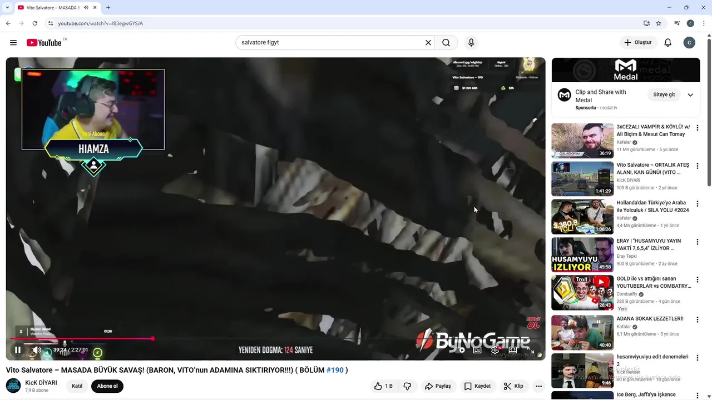Like the video
The image size is (712, 400).
384,386
